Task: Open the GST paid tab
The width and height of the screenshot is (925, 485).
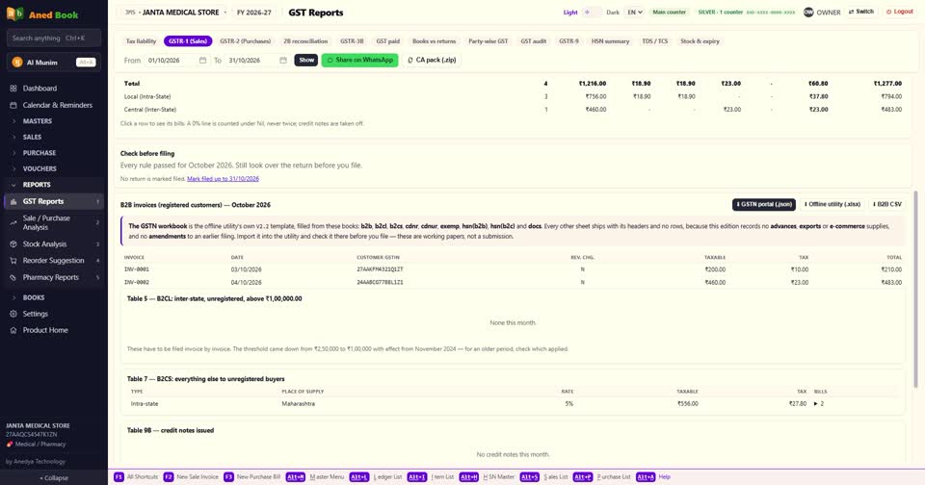Action: pos(388,41)
